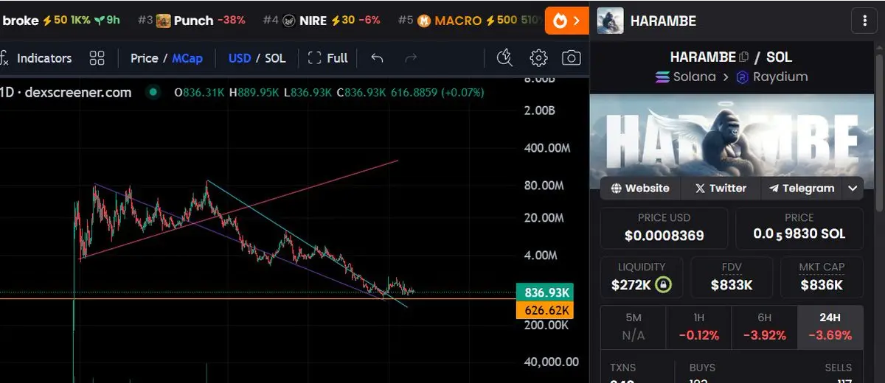Click the TXNS stat label
The height and width of the screenshot is (383, 885).
pyautogui.click(x=623, y=368)
